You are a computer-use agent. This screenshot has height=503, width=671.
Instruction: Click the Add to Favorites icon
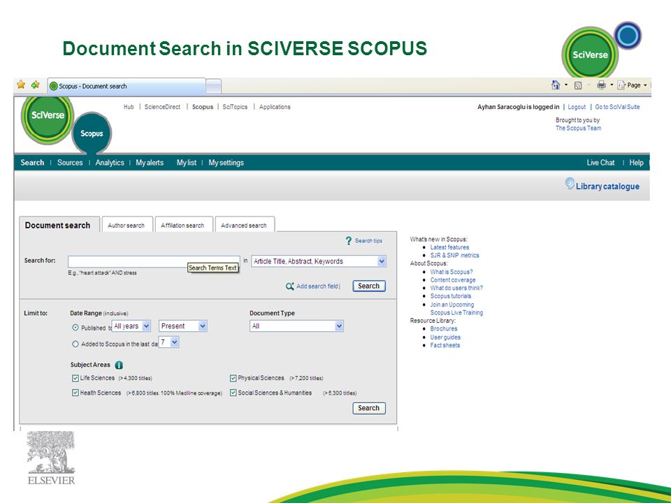coord(36,85)
